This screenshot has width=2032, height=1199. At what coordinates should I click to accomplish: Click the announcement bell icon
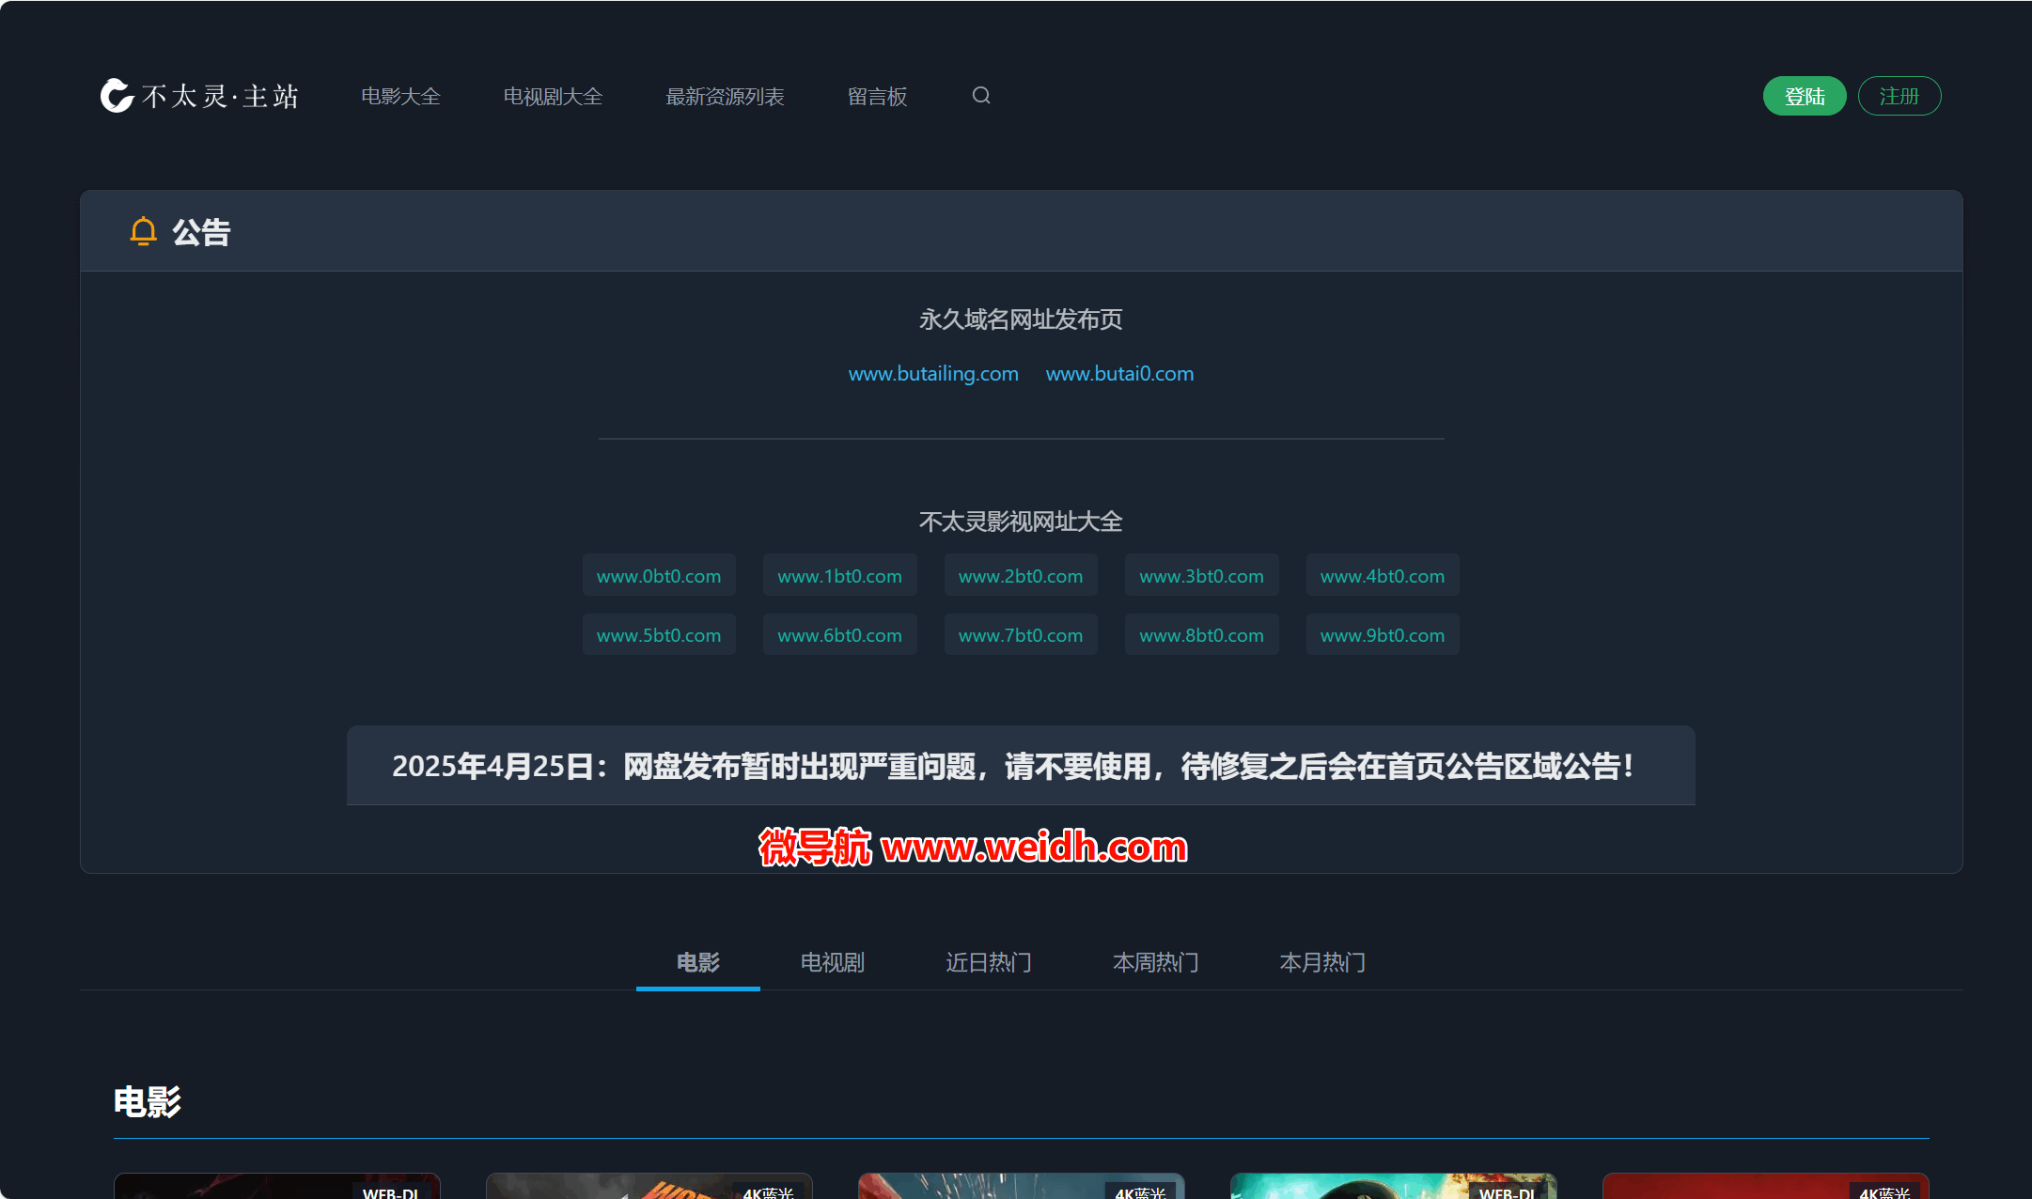tap(143, 231)
